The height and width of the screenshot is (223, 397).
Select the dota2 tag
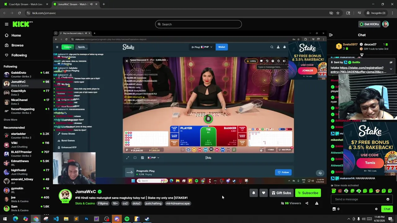pos(136,203)
